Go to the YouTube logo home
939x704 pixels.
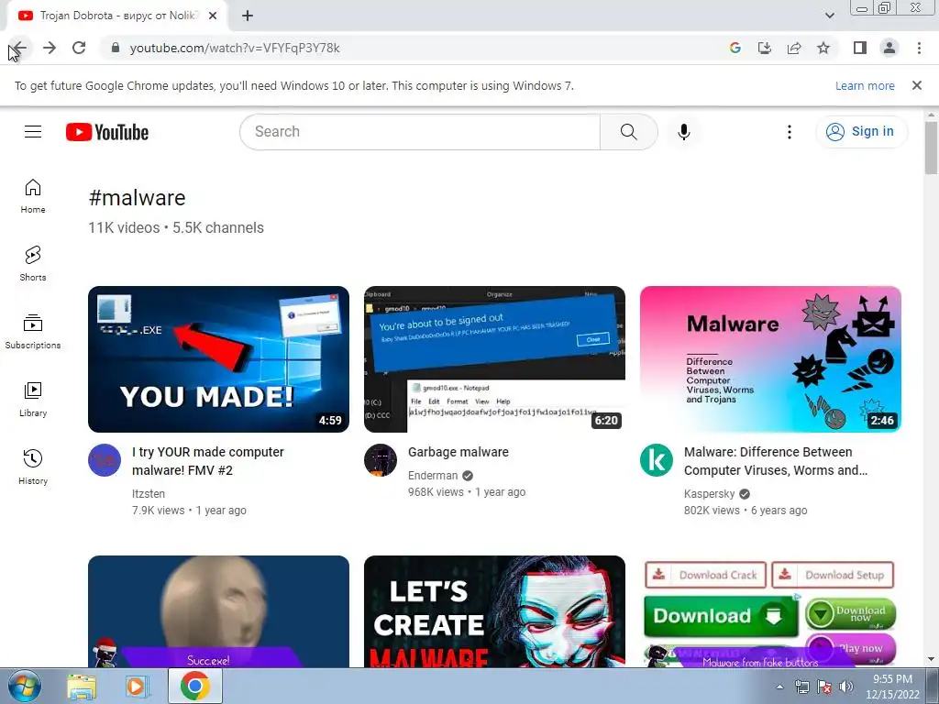[107, 132]
